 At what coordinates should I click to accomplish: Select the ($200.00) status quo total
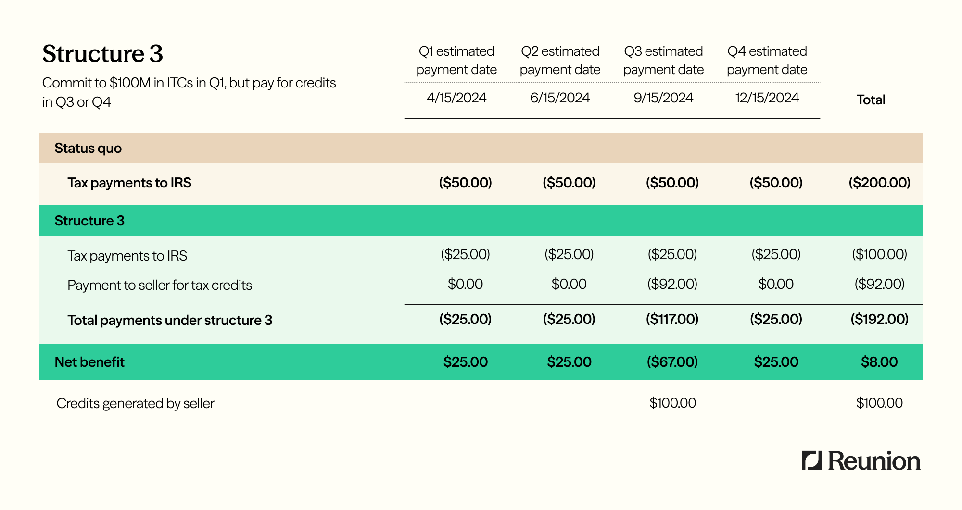(x=879, y=183)
